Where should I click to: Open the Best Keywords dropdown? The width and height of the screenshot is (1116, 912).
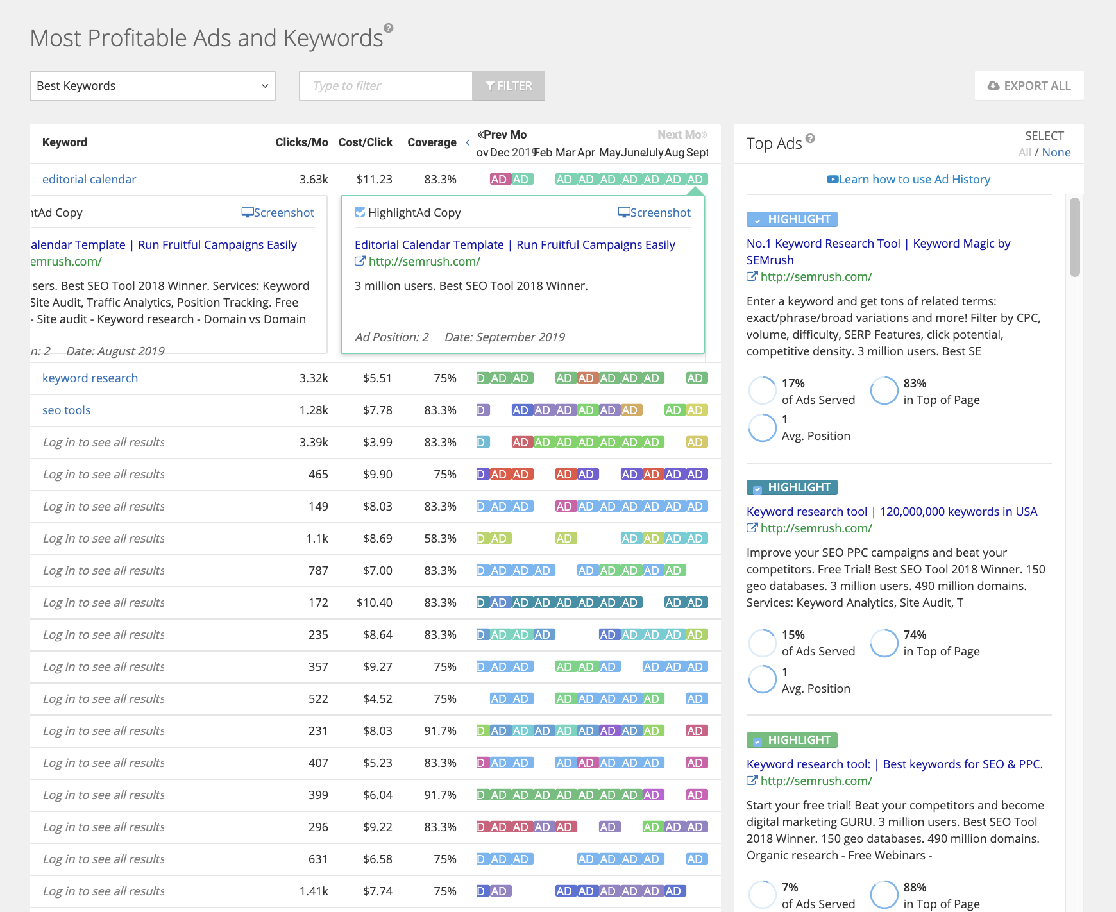point(153,86)
